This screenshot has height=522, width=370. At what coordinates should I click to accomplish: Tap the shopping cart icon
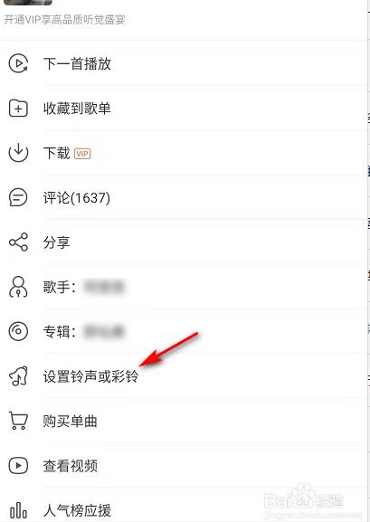18,421
